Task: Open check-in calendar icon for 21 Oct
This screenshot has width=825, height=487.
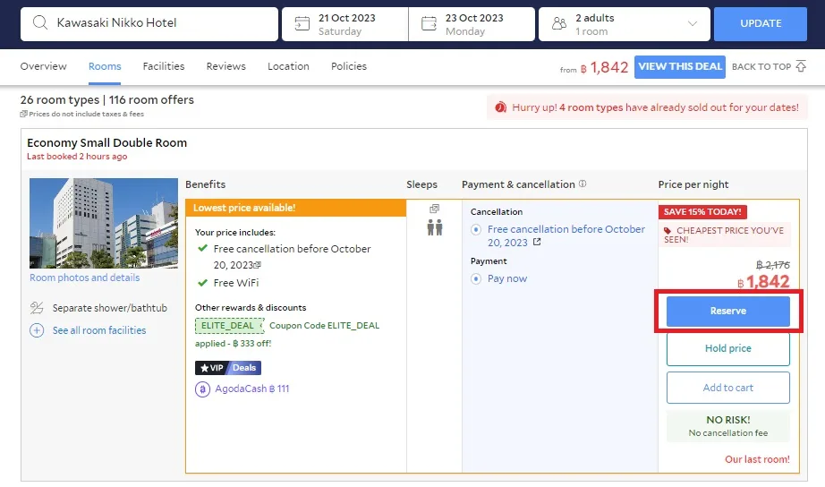Action: (x=302, y=23)
